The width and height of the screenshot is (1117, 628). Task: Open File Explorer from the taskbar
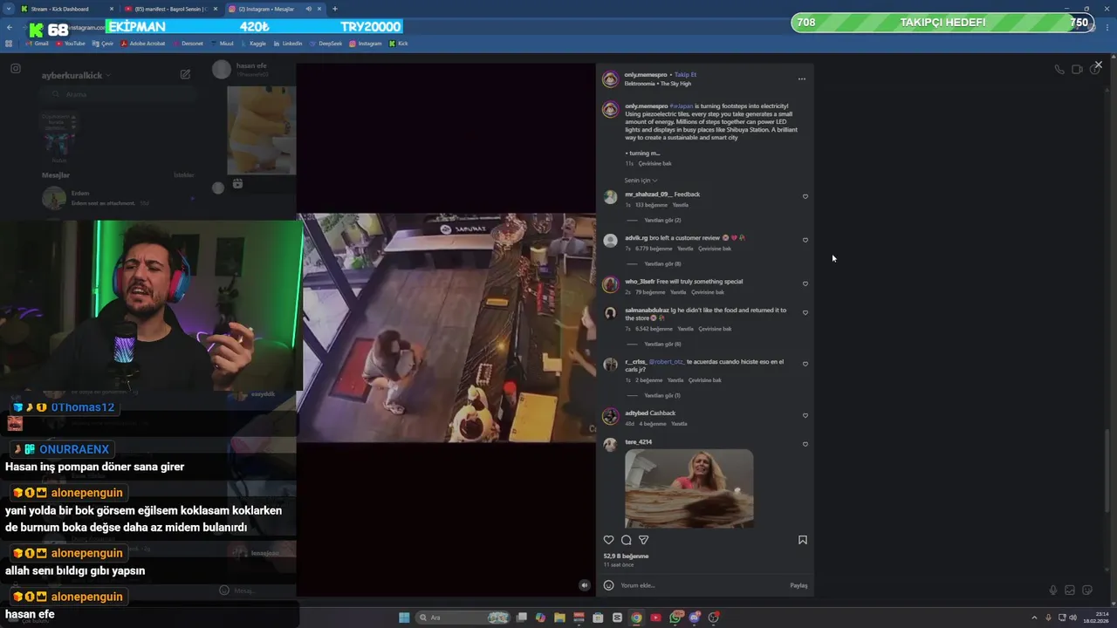pos(559,618)
